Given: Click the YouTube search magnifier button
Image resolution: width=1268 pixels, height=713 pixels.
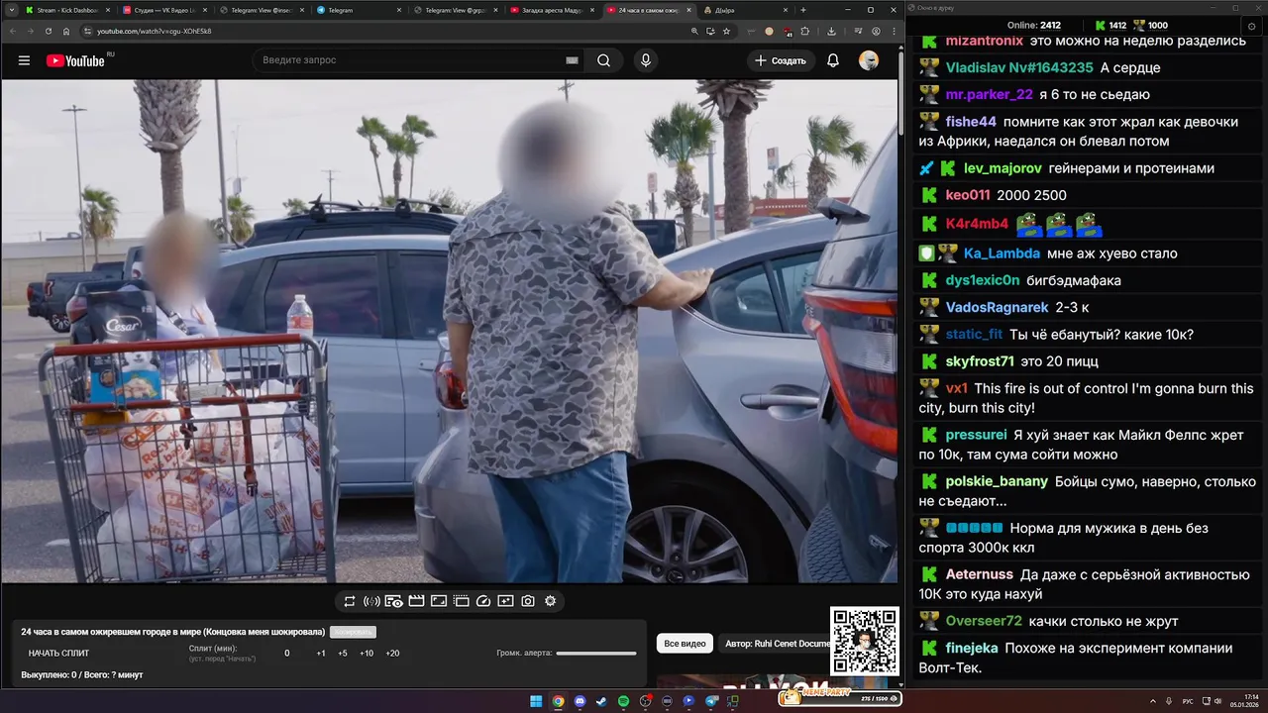Looking at the screenshot, I should point(603,60).
